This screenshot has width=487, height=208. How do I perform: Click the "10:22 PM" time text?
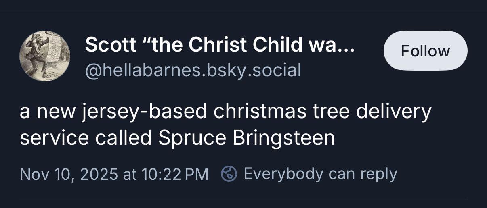[x=175, y=174]
